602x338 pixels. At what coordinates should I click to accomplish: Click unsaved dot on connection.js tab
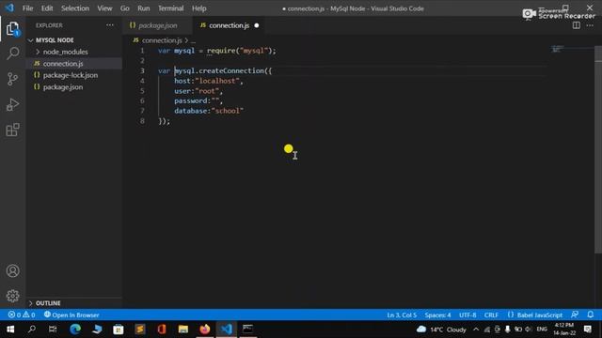click(257, 25)
